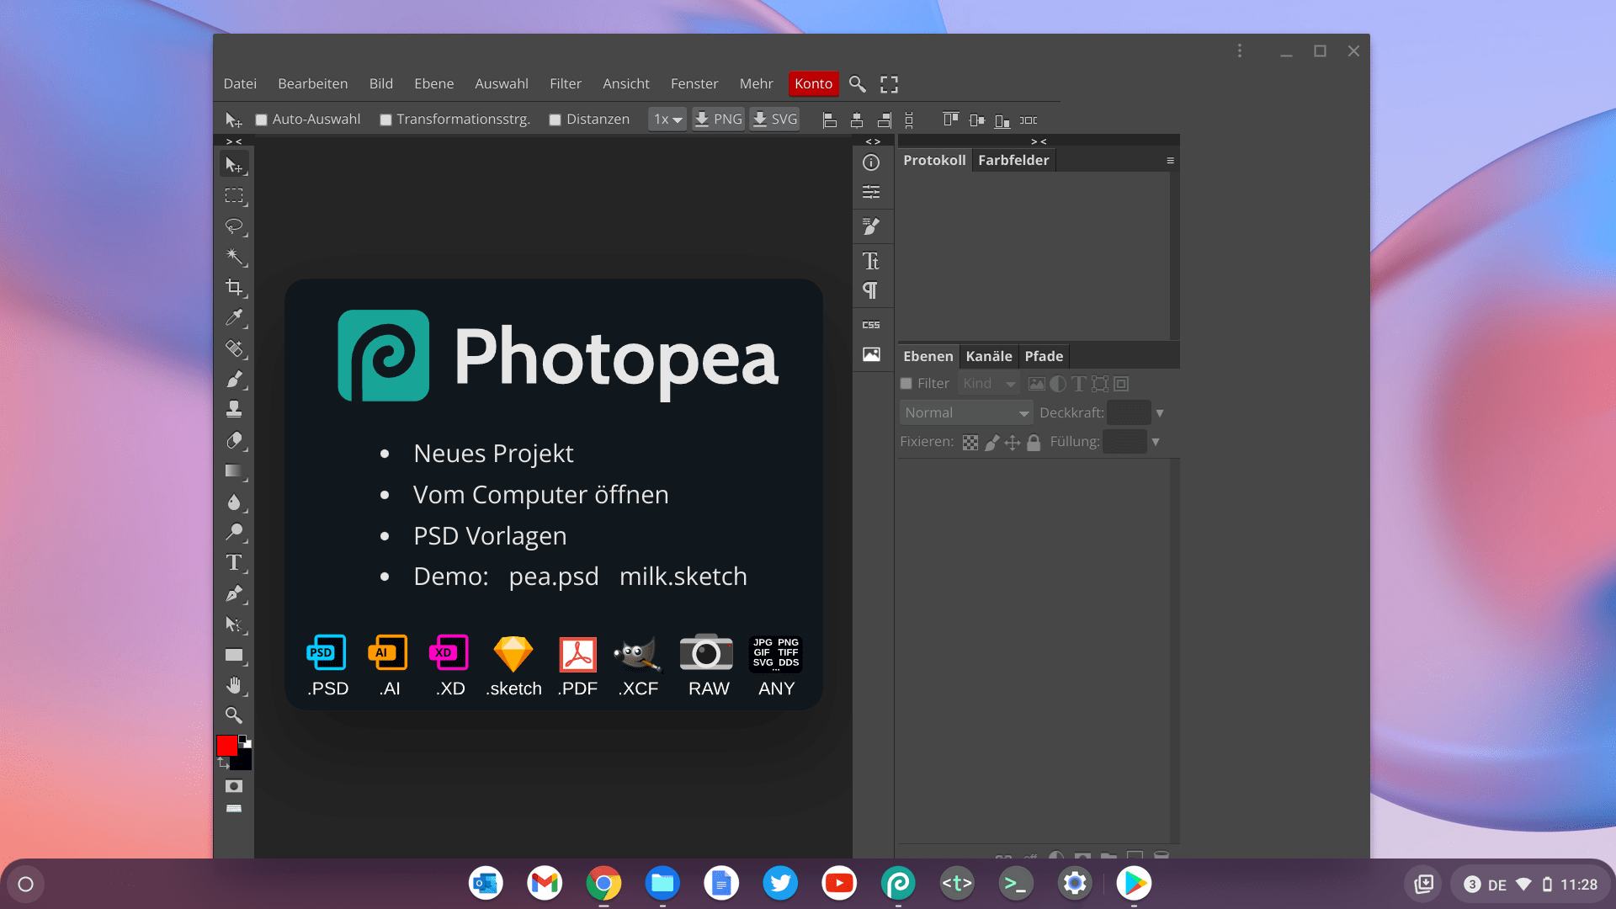This screenshot has width=1616, height=909.
Task: Click the search magnifier in menu bar
Action: click(x=857, y=83)
